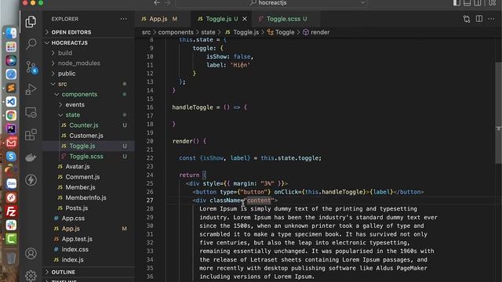Go back using the navigation arrow
This screenshot has width=502, height=282.
coord(157,3)
